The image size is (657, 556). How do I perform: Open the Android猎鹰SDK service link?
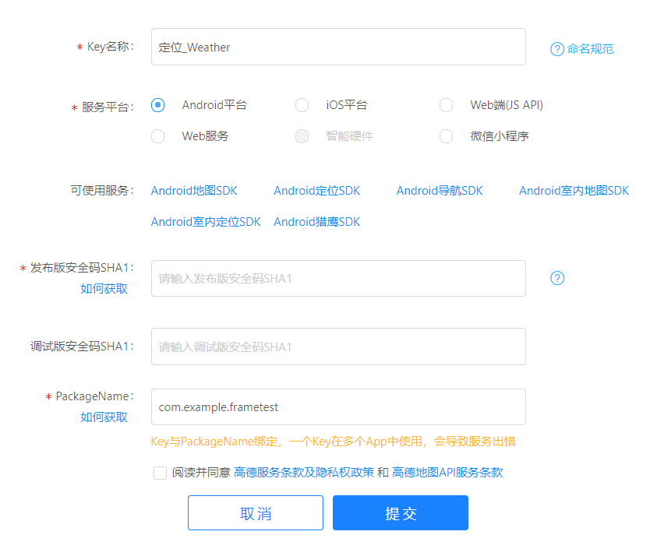316,221
